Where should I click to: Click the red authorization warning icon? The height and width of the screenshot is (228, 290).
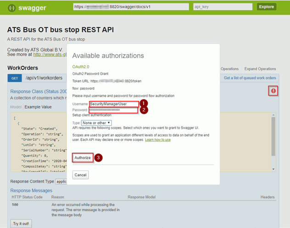(273, 91)
